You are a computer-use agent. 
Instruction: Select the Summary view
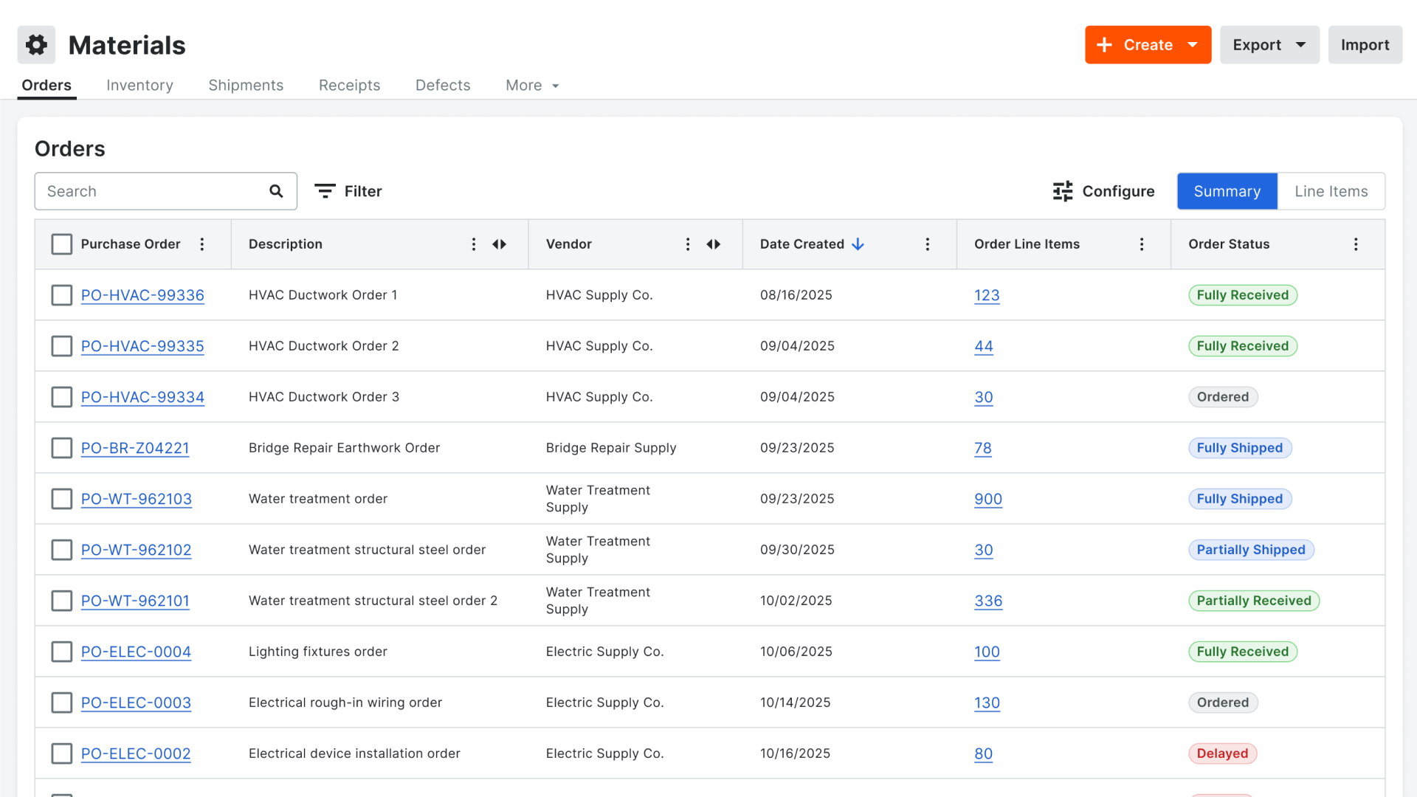1227,191
